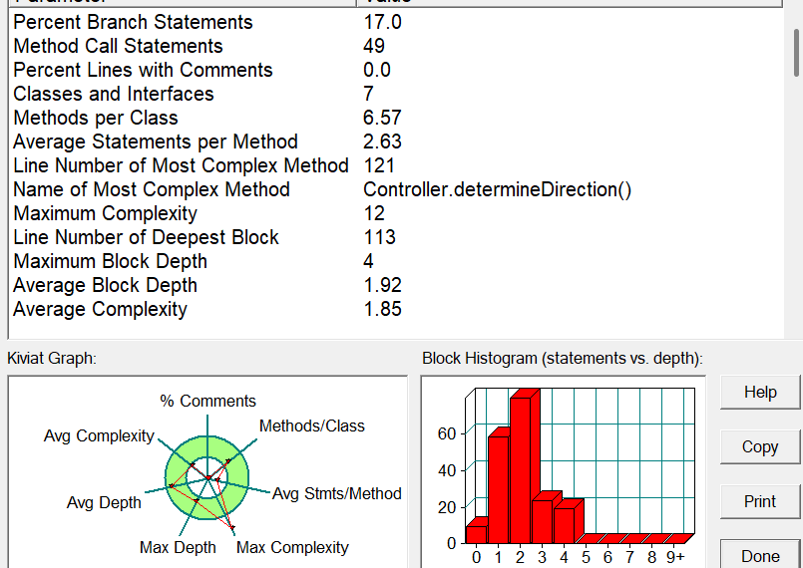Click the value 2.63
This screenshot has height=568, width=803.
coord(382,142)
